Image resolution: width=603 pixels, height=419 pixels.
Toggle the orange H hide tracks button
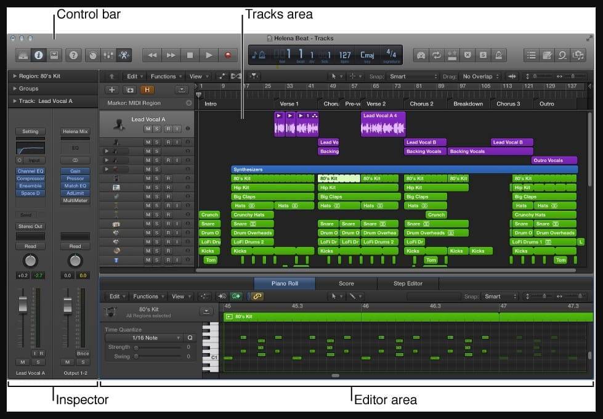coord(147,90)
